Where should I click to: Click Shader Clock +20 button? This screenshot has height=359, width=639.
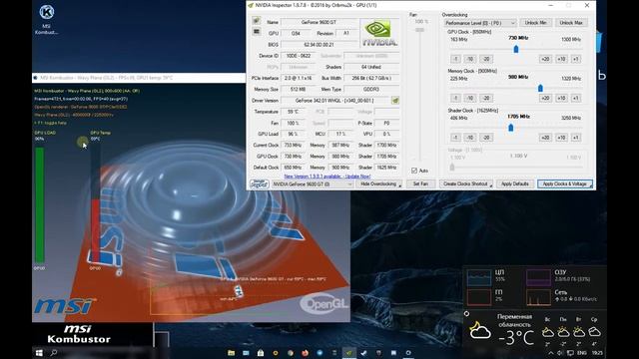tap(545, 138)
